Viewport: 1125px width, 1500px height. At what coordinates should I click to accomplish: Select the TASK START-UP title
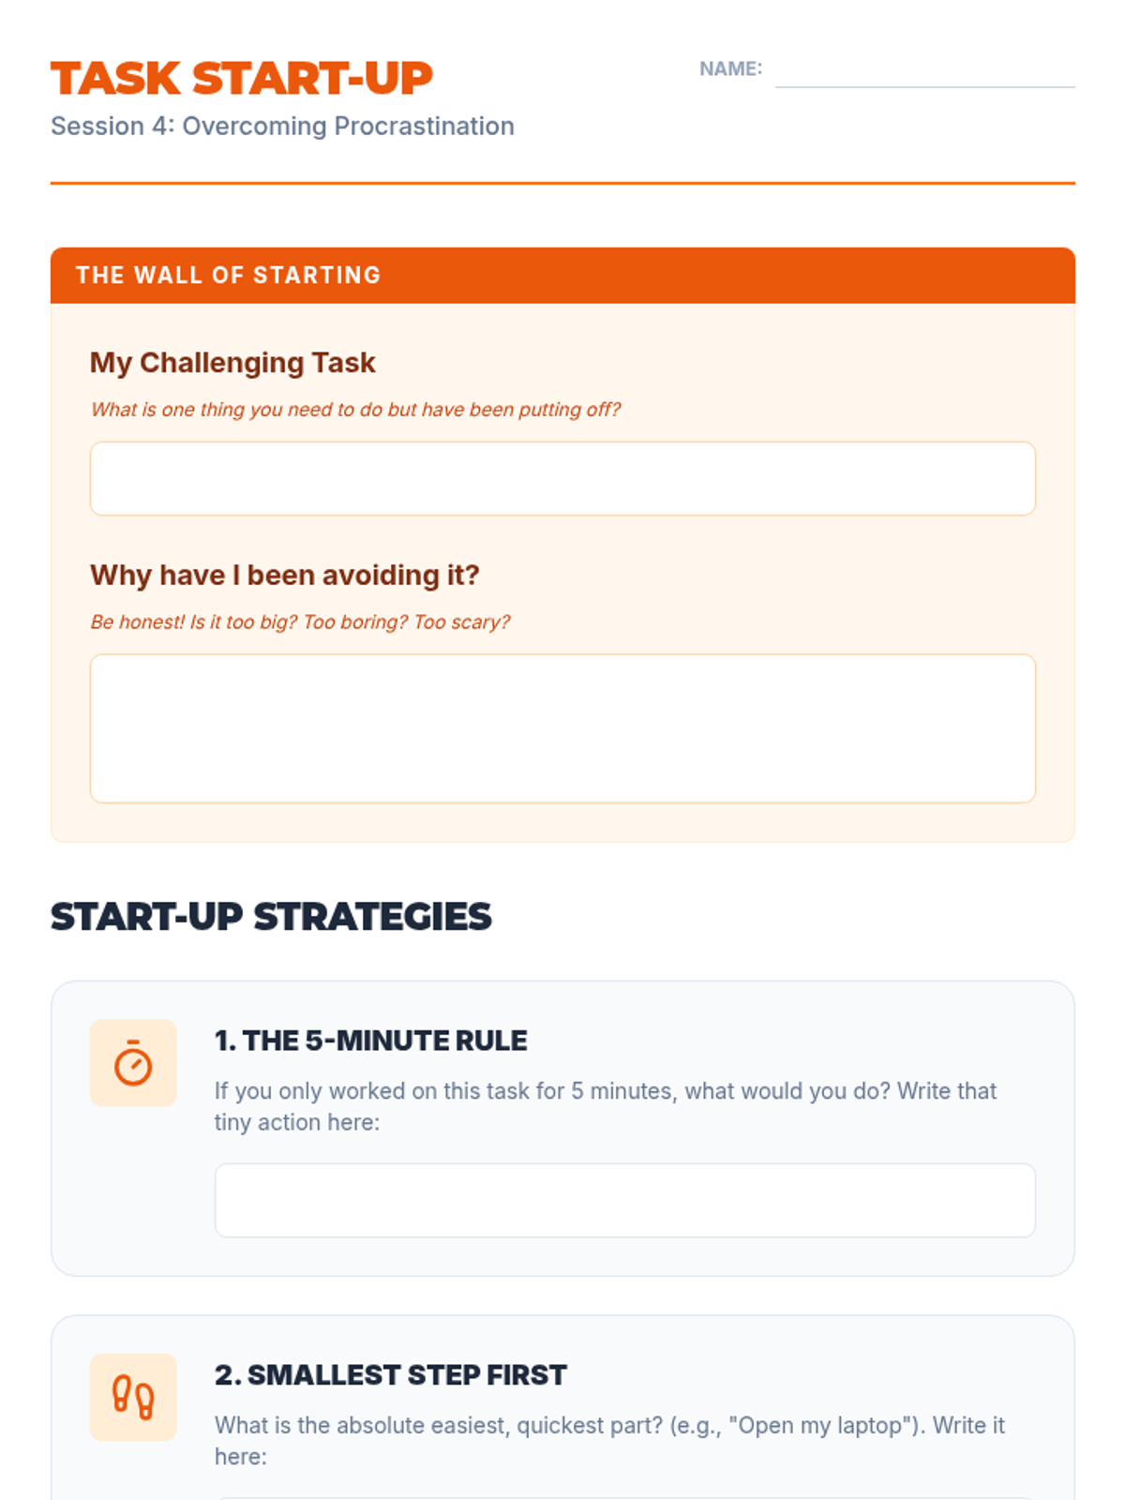tap(242, 78)
